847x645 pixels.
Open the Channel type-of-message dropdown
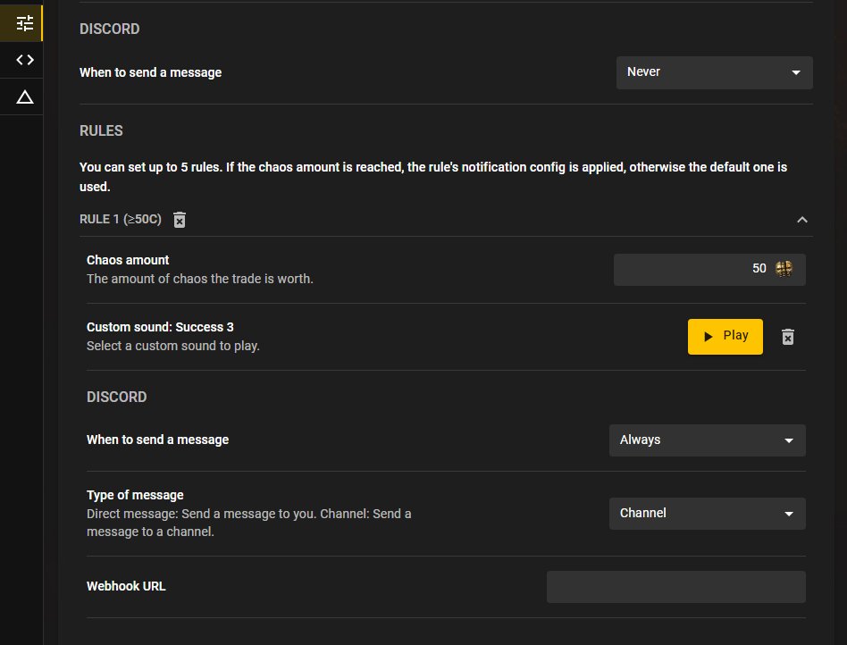pyautogui.click(x=707, y=513)
